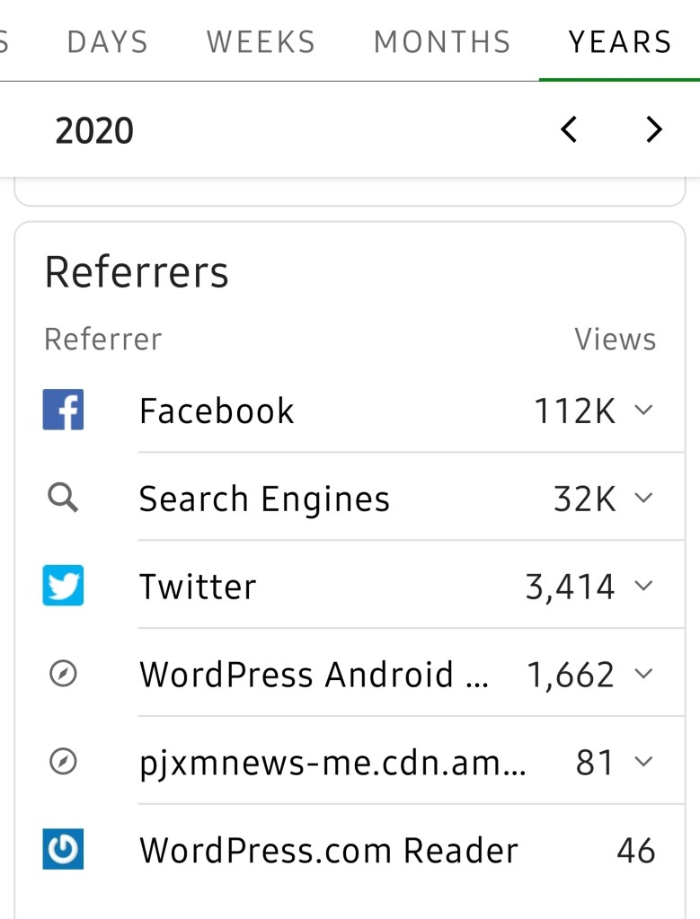
Task: Go to next year arrow
Action: (654, 130)
